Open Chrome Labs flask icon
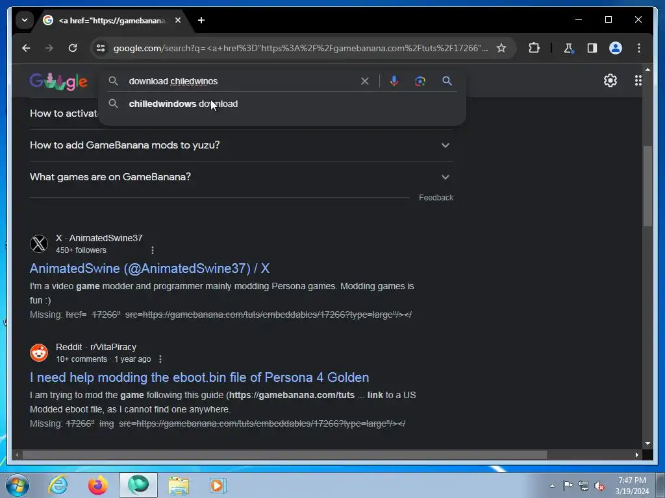 [569, 48]
